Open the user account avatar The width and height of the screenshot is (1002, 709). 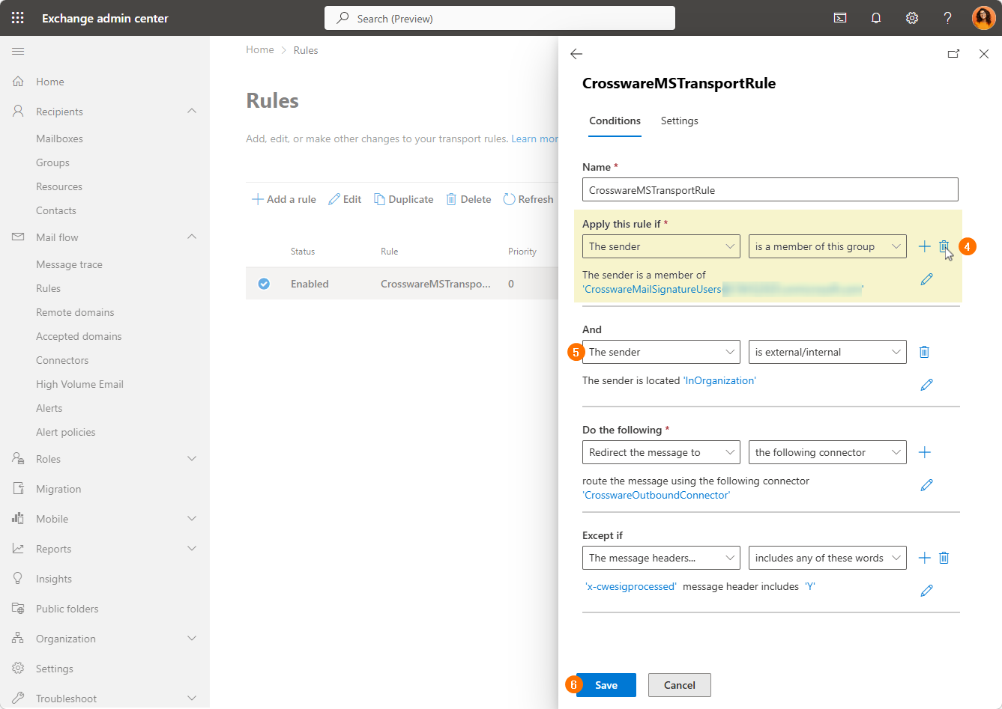click(984, 18)
